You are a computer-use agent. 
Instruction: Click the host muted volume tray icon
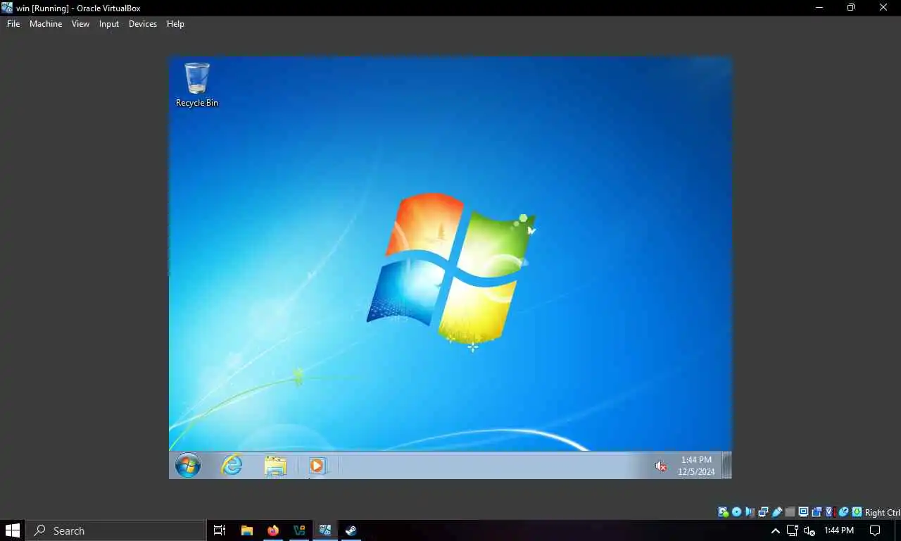809,531
